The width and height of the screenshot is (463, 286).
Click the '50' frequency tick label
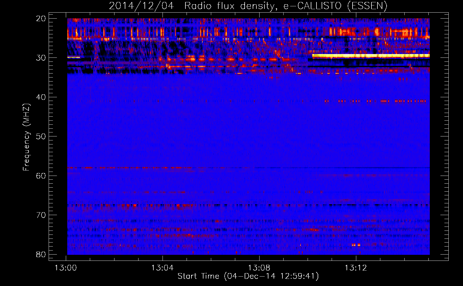tap(41, 136)
